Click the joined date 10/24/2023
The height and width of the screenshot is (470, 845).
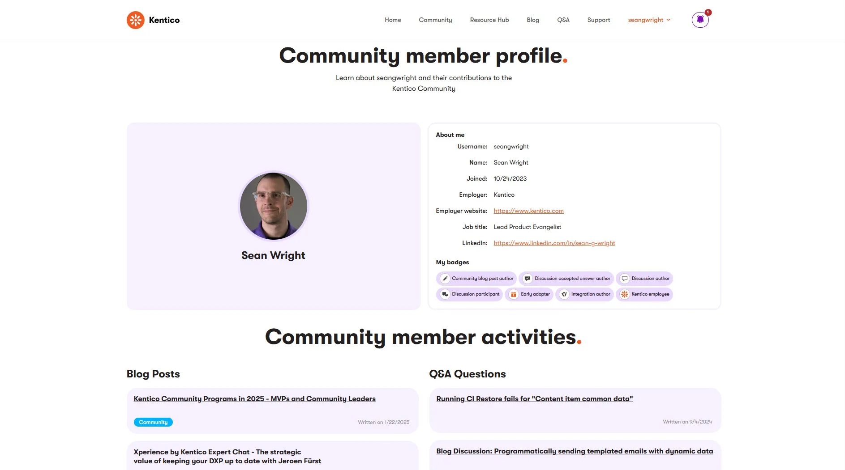click(x=510, y=179)
